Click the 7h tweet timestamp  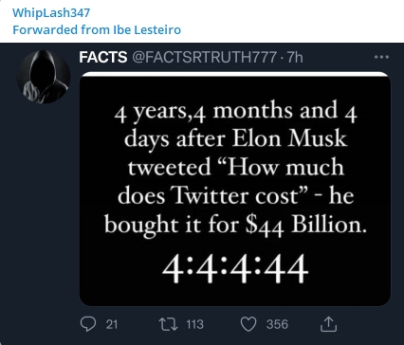(x=295, y=57)
